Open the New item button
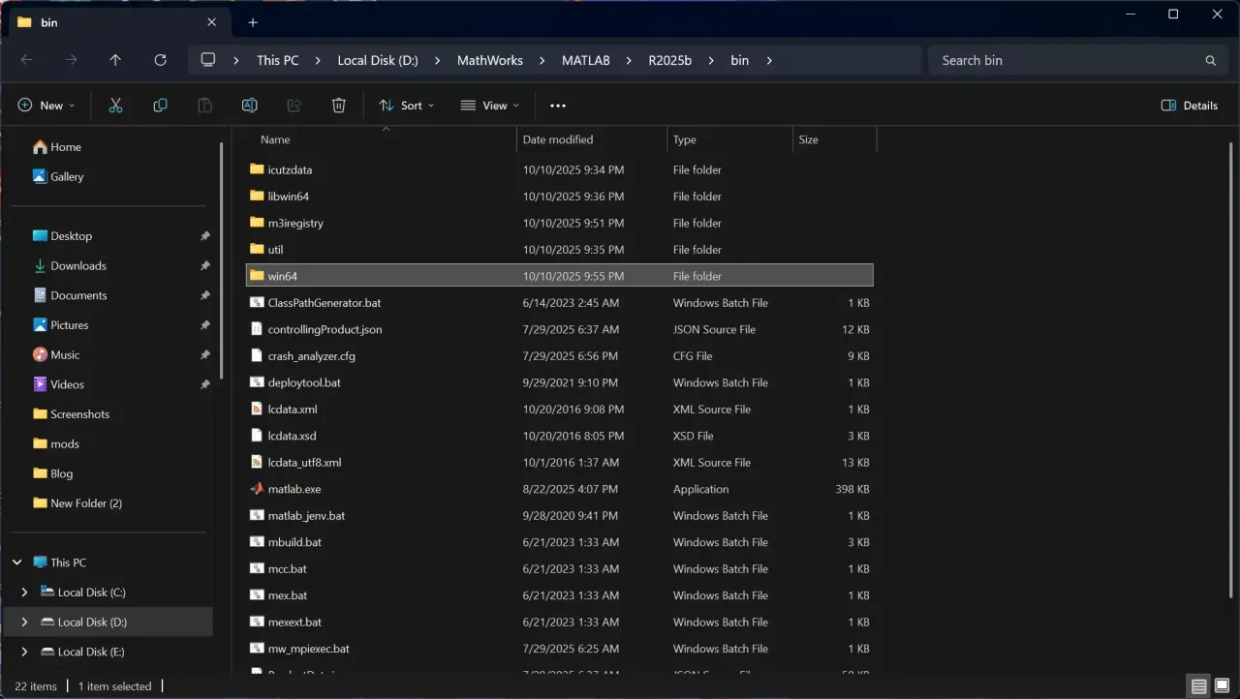The width and height of the screenshot is (1240, 699). coord(46,106)
